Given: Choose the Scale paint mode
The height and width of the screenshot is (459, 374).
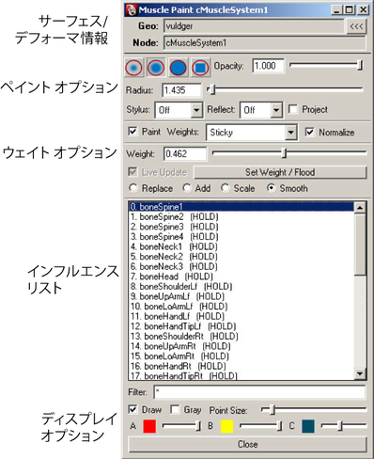Looking at the screenshot, I should coord(225,188).
